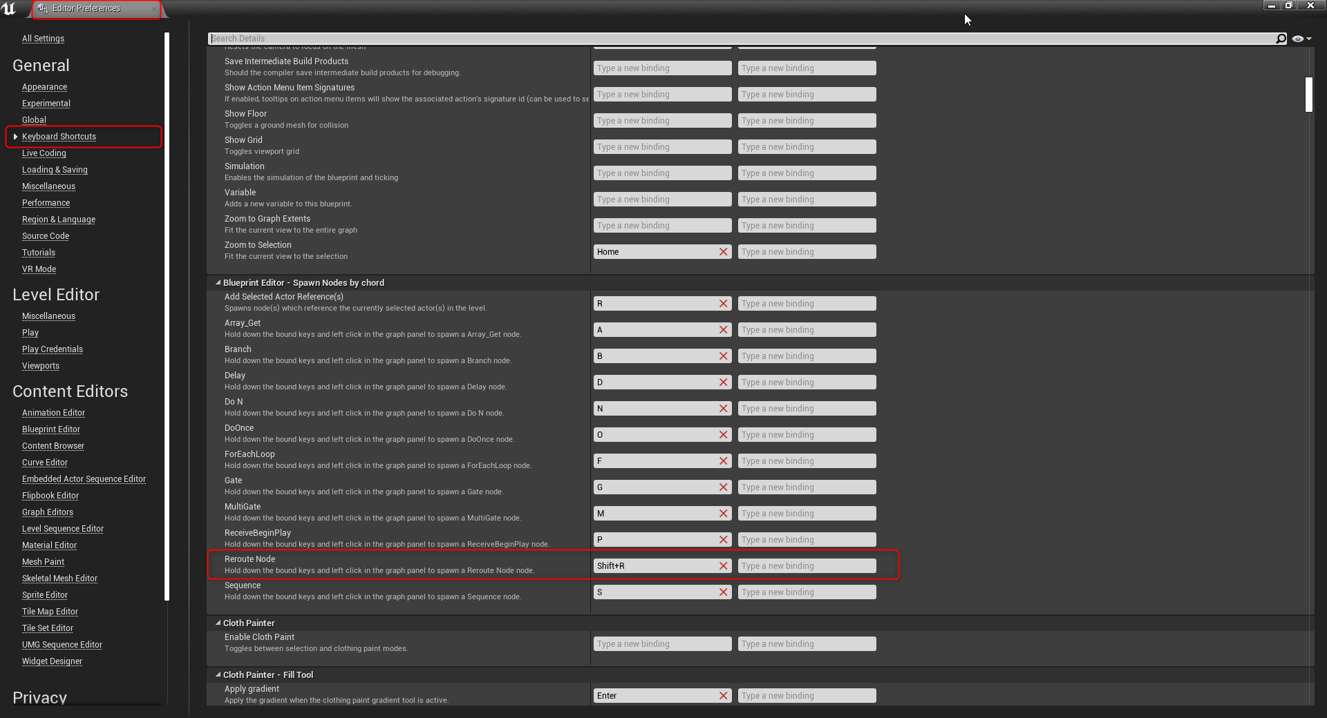Open Region & Language settings
The image size is (1327, 718).
59,220
